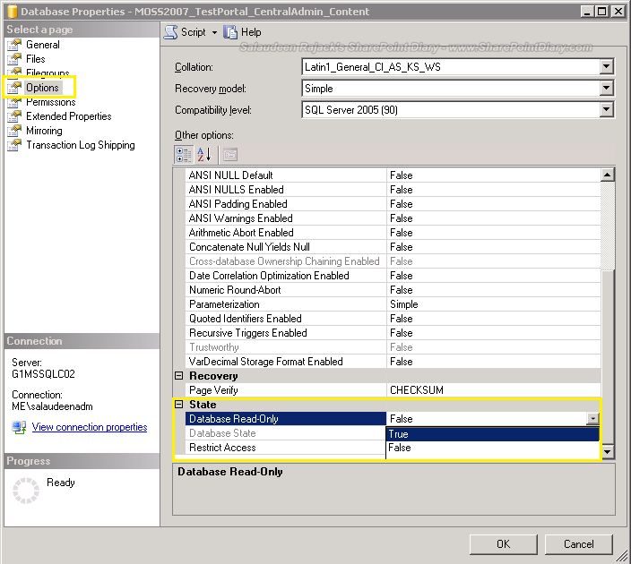Click the Options page icon

coord(14,88)
